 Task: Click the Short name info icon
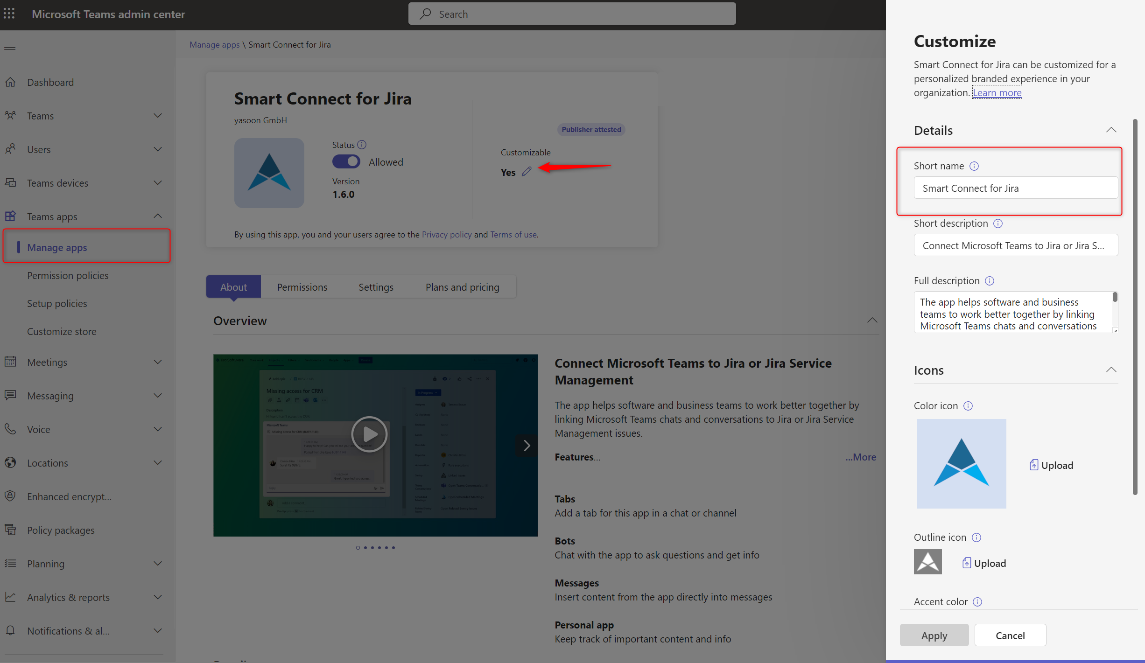coord(974,166)
